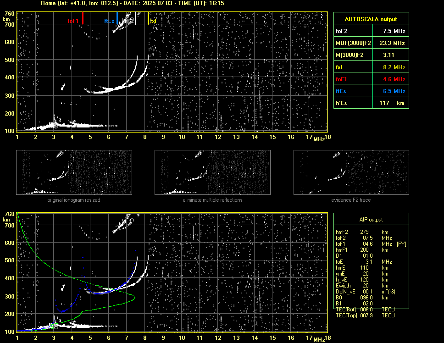Select the hmE 110 km row
Viewport: 444px width, 343px height.
pyautogui.click(x=361, y=267)
